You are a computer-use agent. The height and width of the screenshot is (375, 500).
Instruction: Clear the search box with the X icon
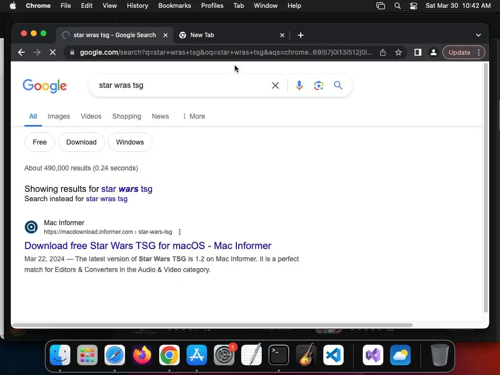click(x=275, y=85)
